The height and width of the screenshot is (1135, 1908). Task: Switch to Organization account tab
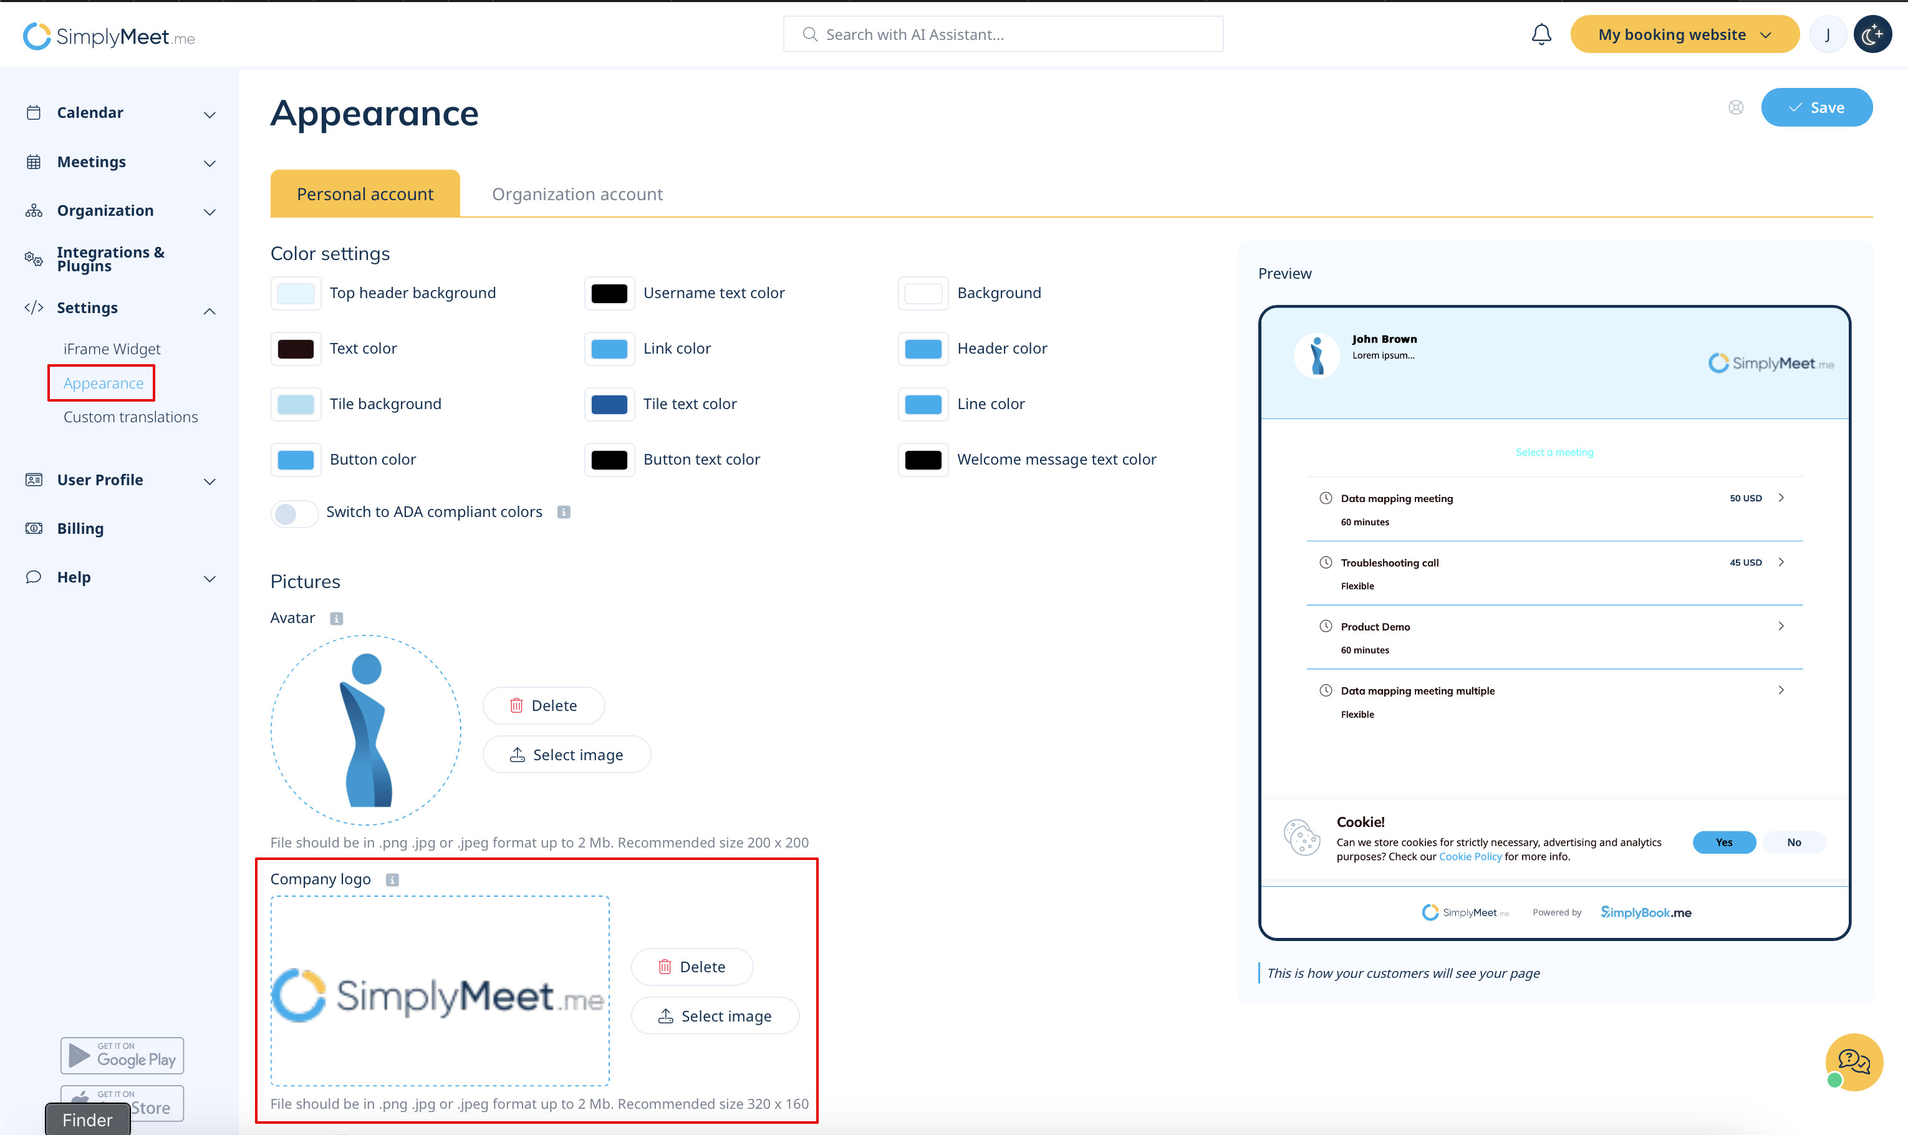point(577,195)
